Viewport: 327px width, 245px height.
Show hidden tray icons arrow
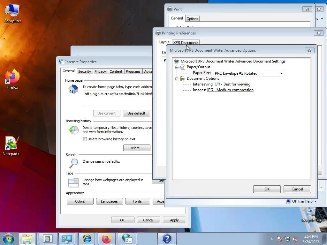271,239
